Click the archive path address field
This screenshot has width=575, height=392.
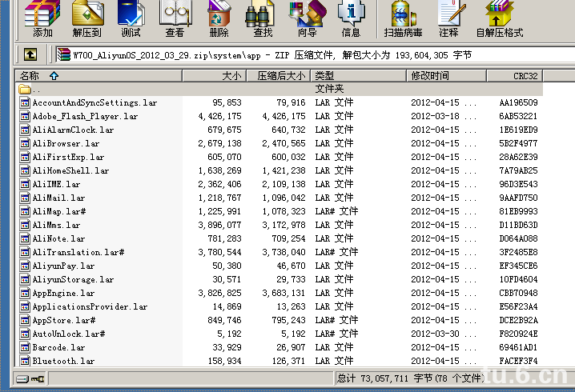click(316, 55)
